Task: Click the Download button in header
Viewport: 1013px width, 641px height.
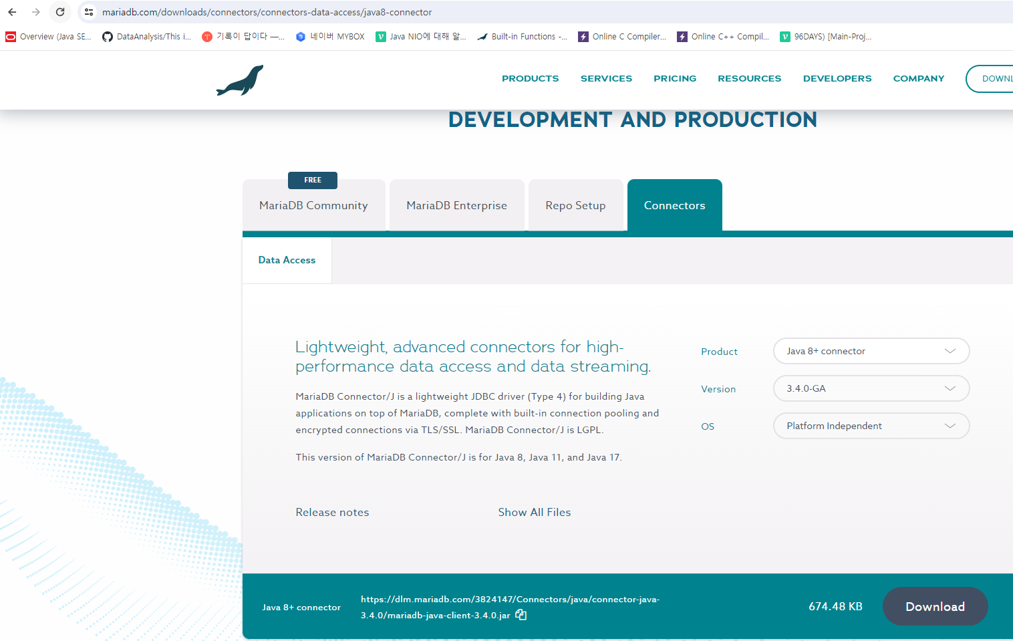Action: [990, 79]
